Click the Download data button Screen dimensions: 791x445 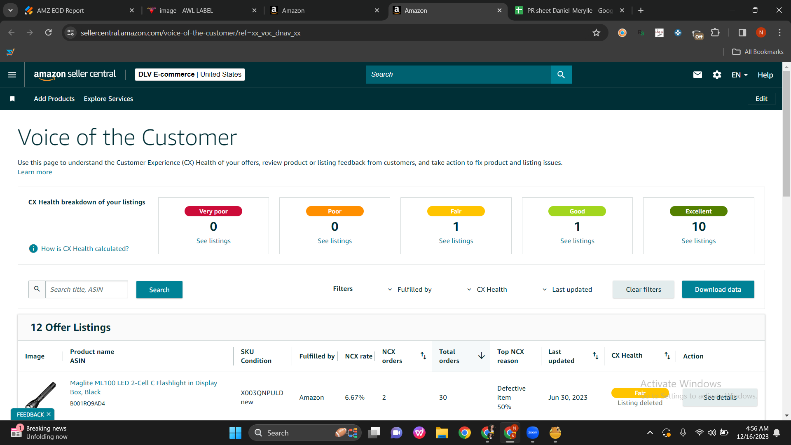point(718,289)
